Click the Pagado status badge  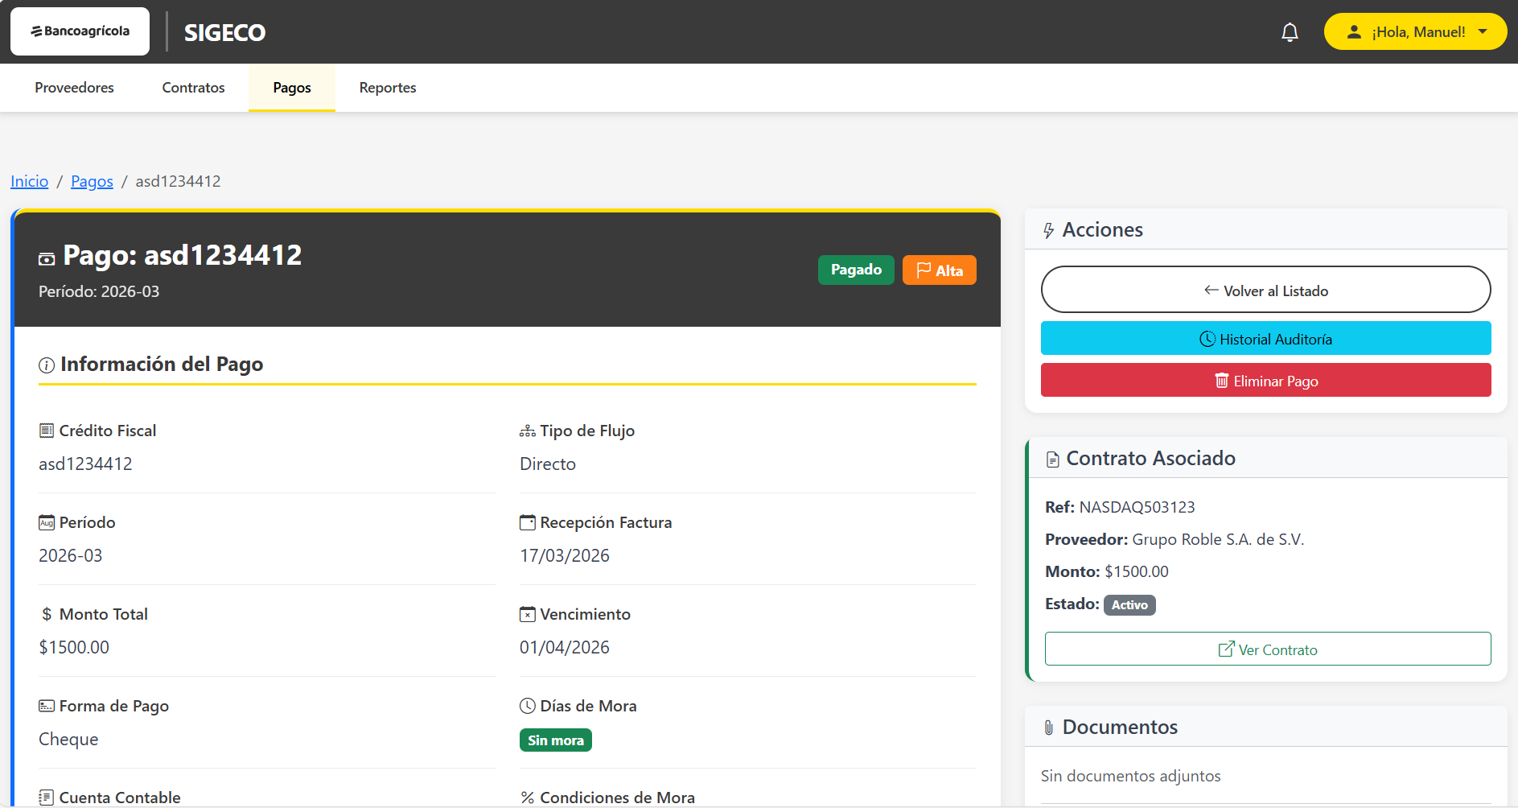(856, 270)
